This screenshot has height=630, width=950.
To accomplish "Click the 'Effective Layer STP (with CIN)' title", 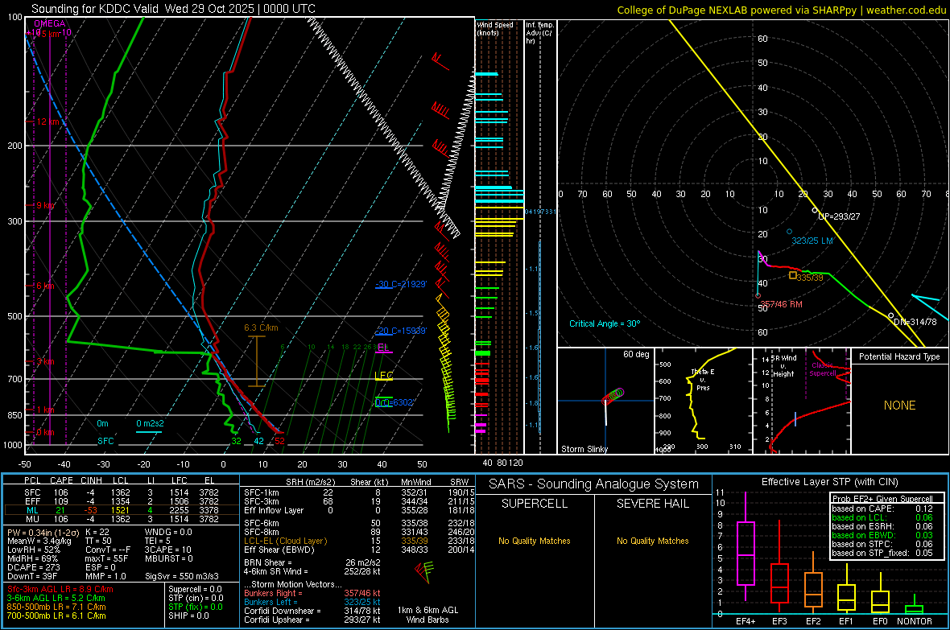I will coord(830,482).
